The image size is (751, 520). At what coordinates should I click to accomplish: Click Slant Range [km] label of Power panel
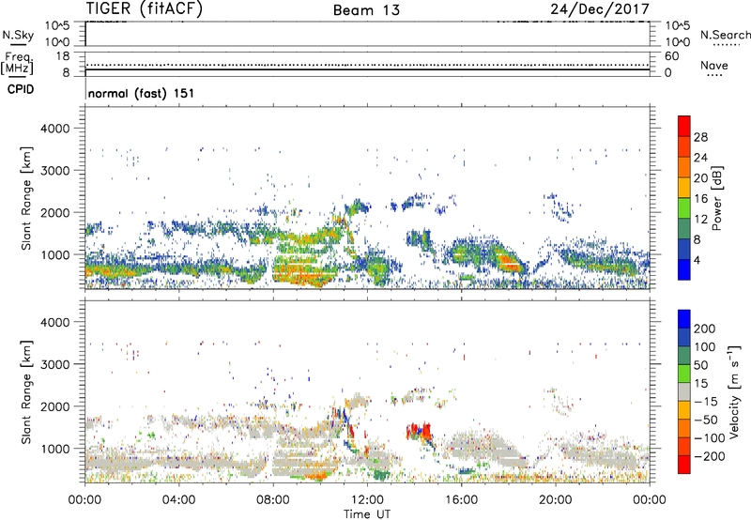click(x=26, y=198)
